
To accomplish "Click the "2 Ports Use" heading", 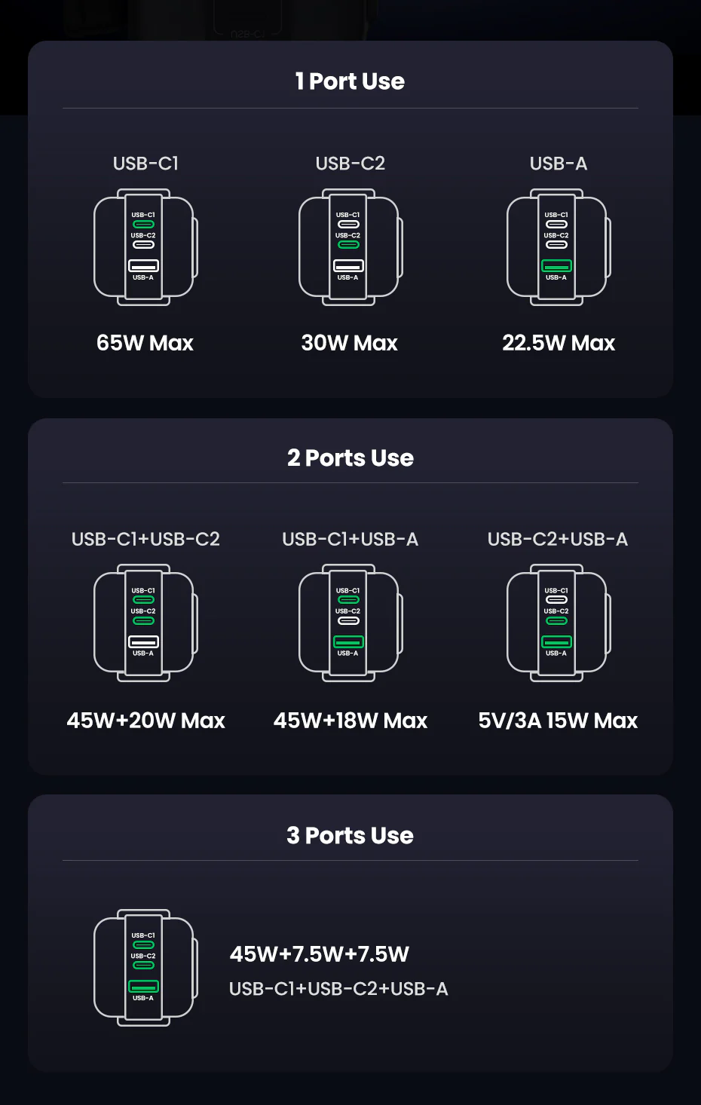I will coord(350,458).
